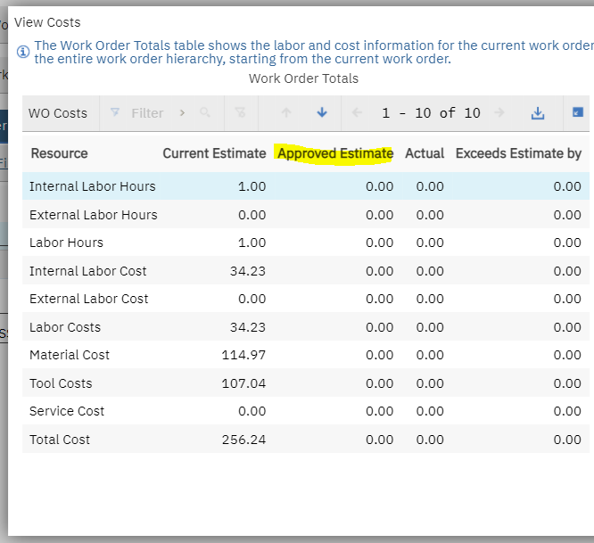Download table data with download icon
Viewport: 594px width, 543px height.
tap(538, 113)
